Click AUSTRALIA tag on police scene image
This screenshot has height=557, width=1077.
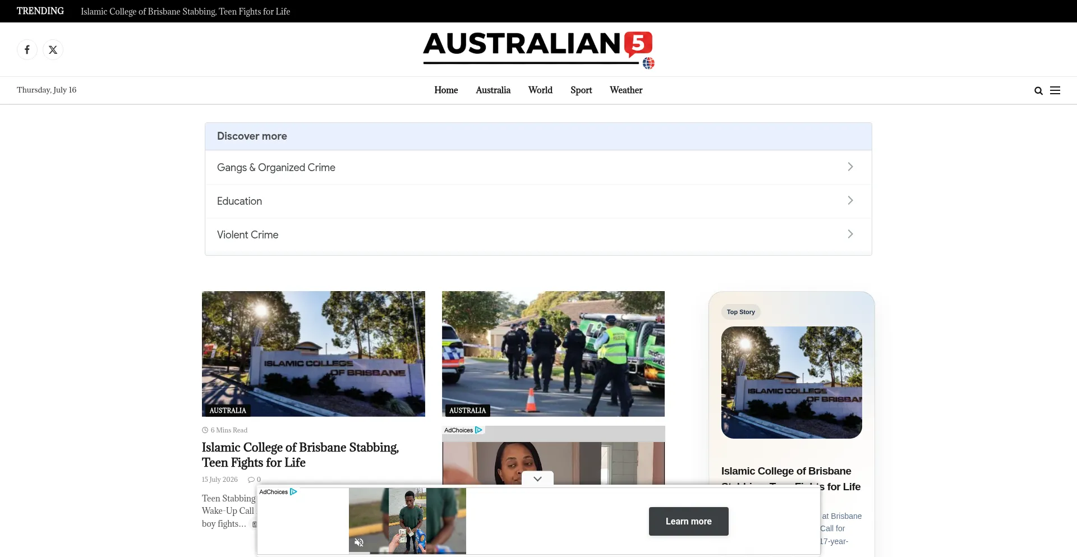(x=467, y=411)
